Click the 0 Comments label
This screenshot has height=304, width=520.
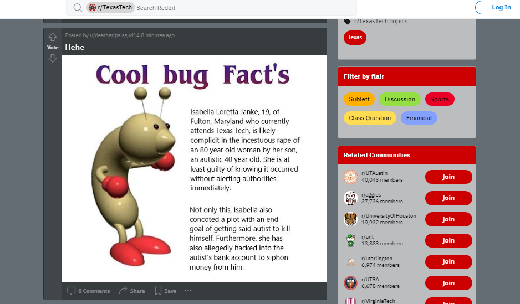[x=94, y=291]
